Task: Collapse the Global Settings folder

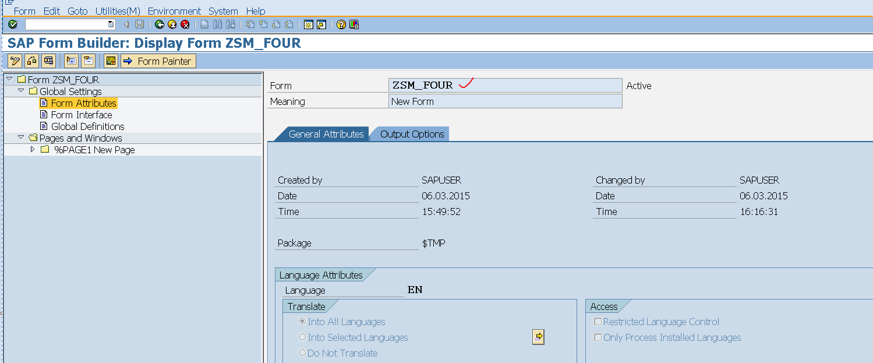Action: tap(21, 90)
